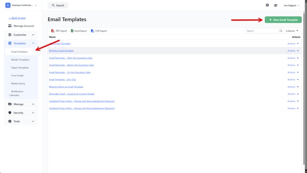The height and width of the screenshot is (173, 307).
Task: Click the Manage Account people icon
Action: [x=10, y=26]
